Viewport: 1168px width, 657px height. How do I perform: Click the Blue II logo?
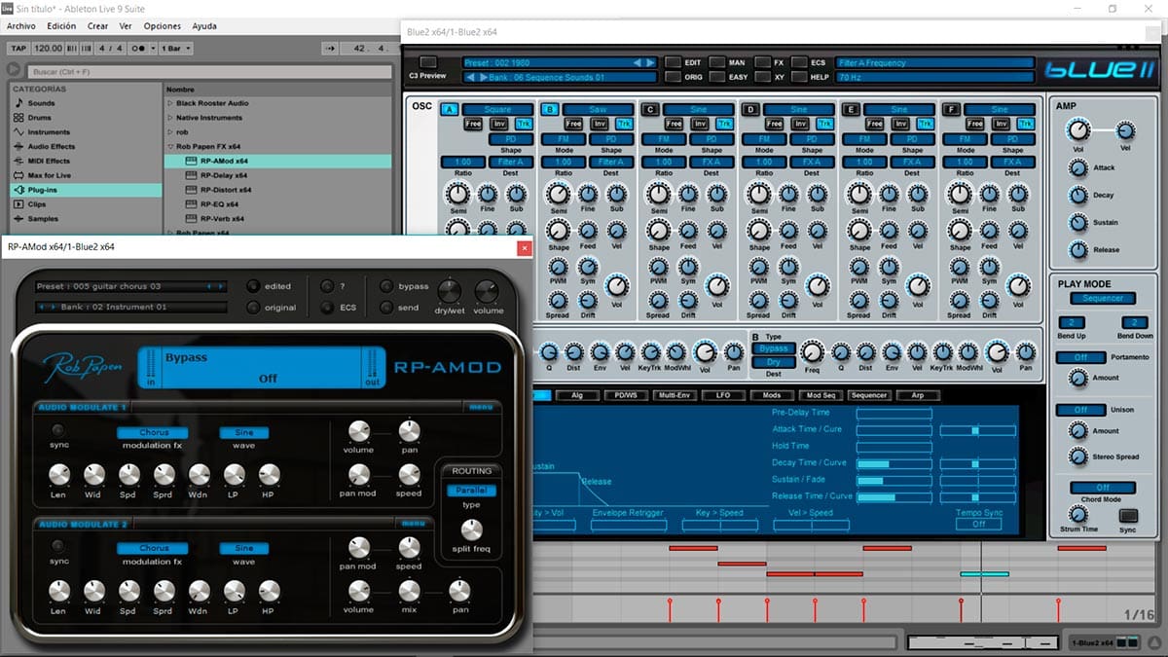(1100, 69)
